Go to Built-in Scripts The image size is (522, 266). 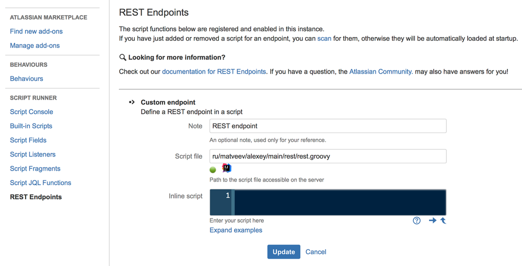tap(31, 126)
